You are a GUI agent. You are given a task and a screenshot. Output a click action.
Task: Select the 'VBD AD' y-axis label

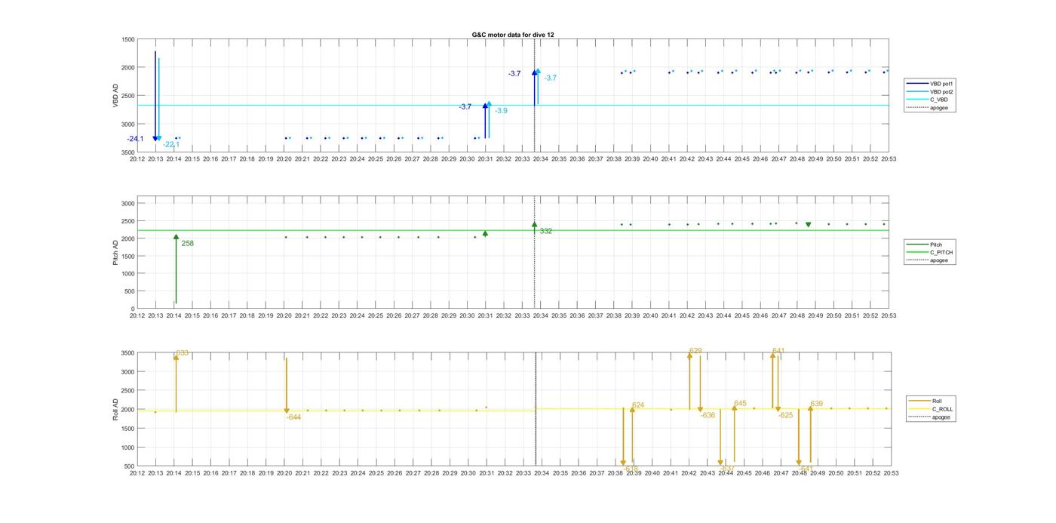(x=116, y=96)
